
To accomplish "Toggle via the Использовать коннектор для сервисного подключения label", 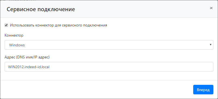I will coord(59,25).
